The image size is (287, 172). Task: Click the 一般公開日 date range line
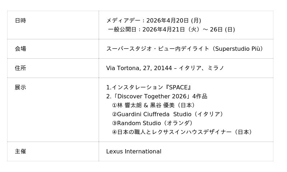pyautogui.click(x=171, y=30)
